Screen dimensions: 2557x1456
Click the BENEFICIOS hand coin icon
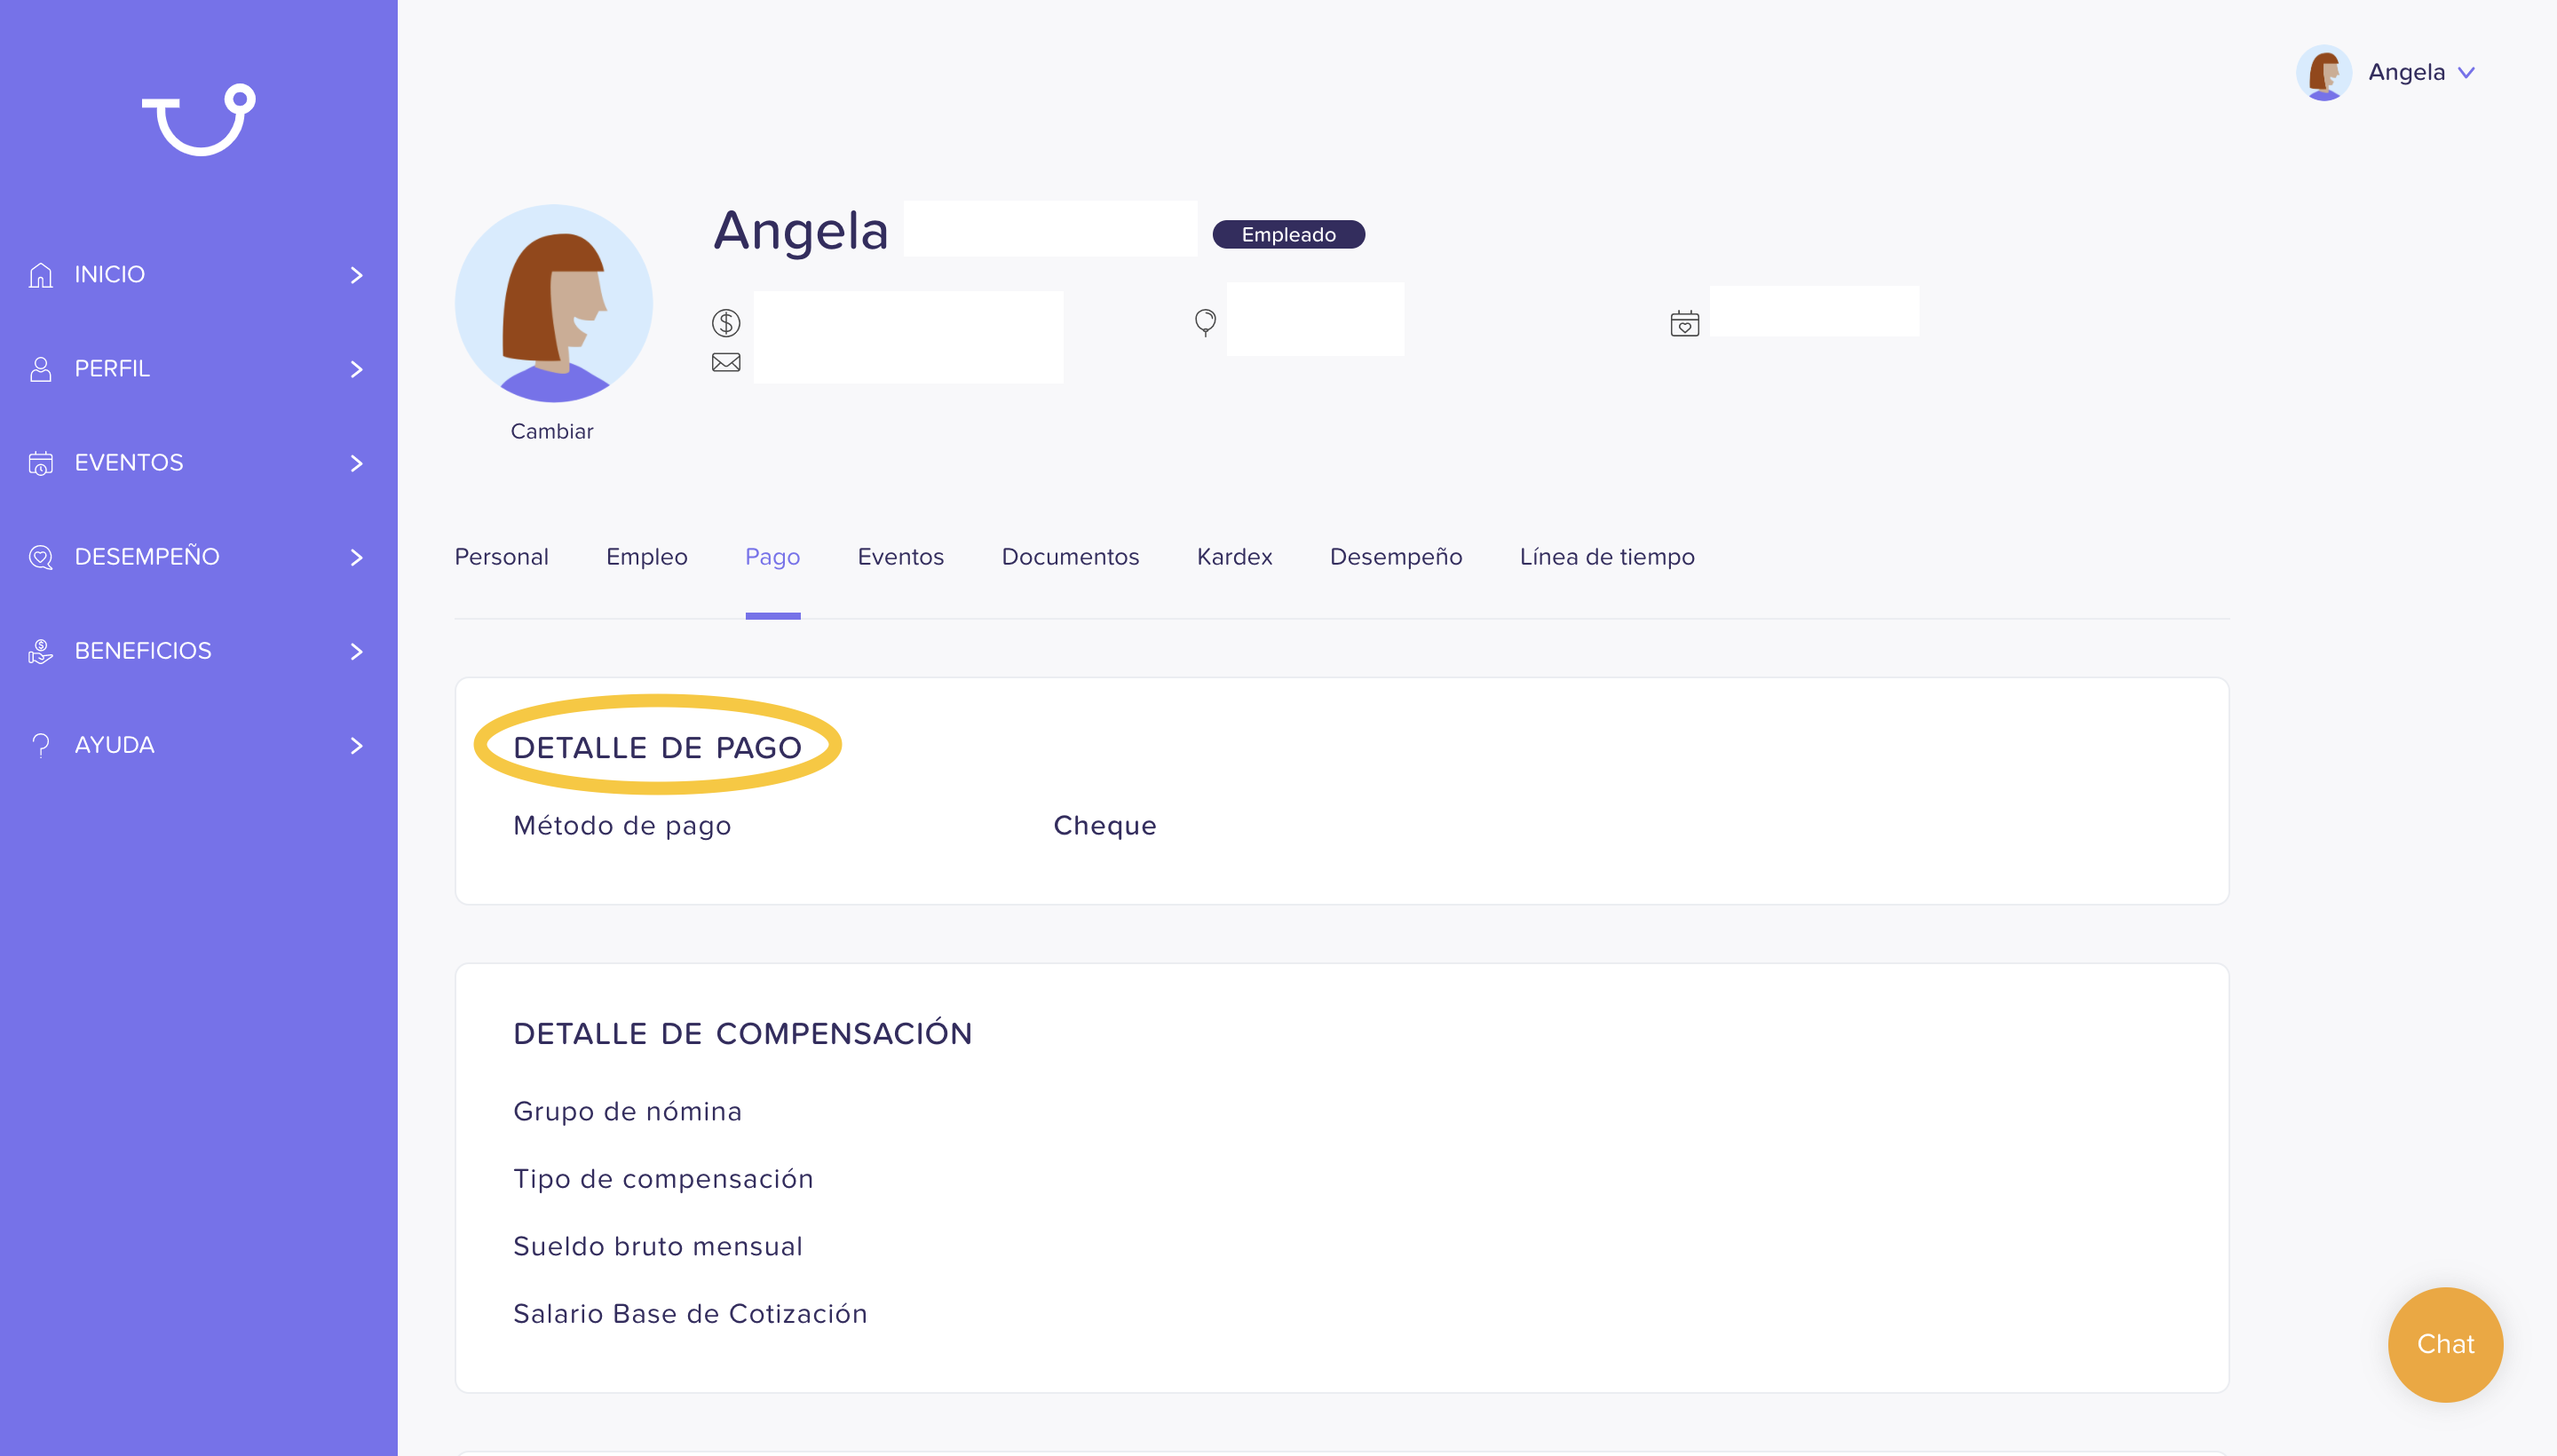[40, 651]
